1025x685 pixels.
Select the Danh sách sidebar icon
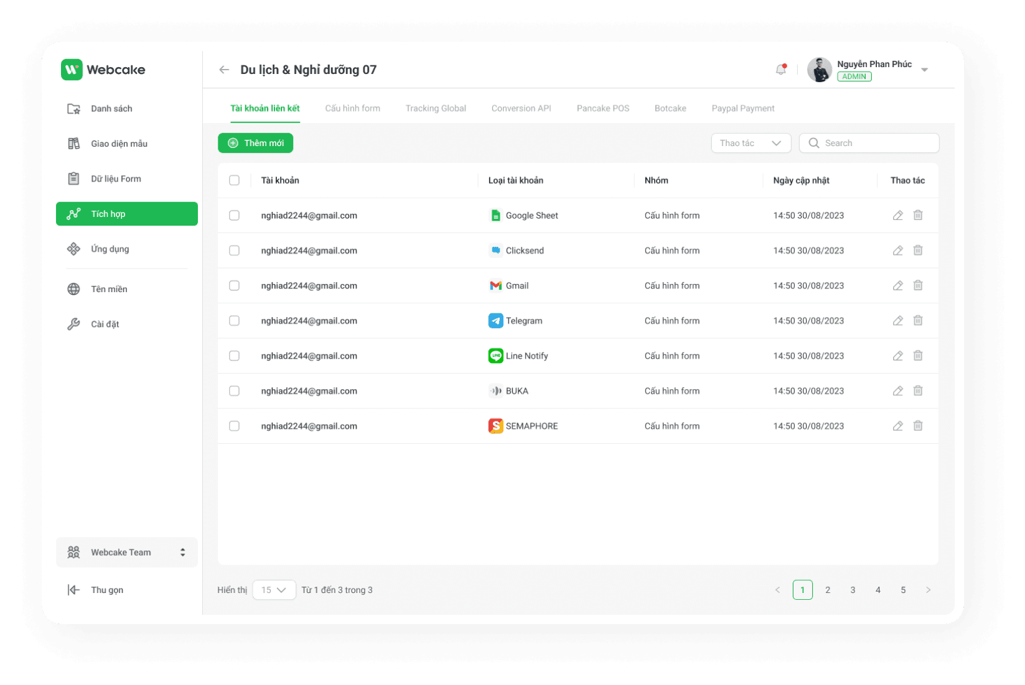pos(73,108)
